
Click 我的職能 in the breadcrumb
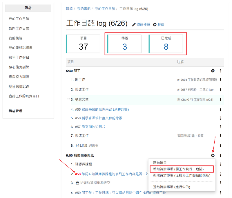pyautogui.click(x=83, y=9)
